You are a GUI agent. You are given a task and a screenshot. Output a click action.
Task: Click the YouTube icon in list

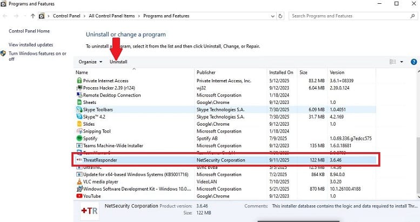pyautogui.click(x=79, y=197)
